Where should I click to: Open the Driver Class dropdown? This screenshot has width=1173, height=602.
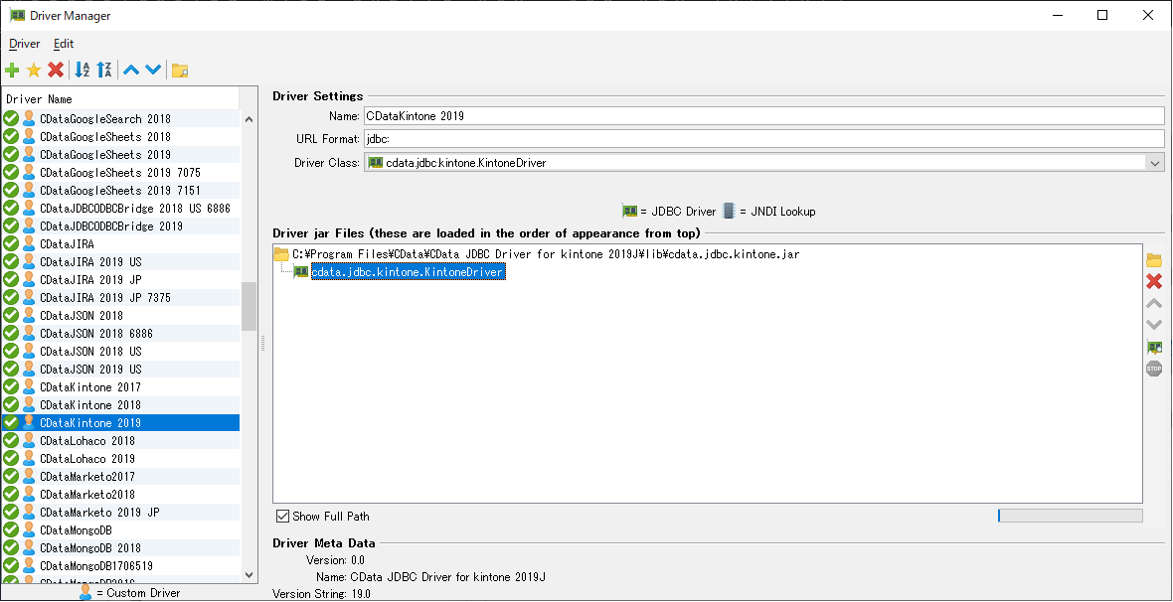[1155, 163]
